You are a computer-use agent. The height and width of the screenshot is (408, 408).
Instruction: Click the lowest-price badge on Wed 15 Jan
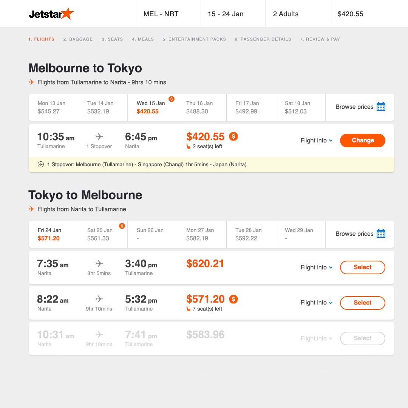point(172,99)
